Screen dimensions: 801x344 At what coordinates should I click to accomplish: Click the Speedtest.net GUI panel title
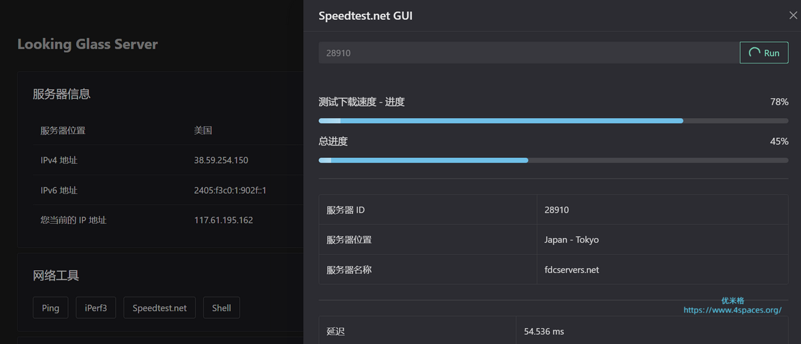[x=365, y=15]
